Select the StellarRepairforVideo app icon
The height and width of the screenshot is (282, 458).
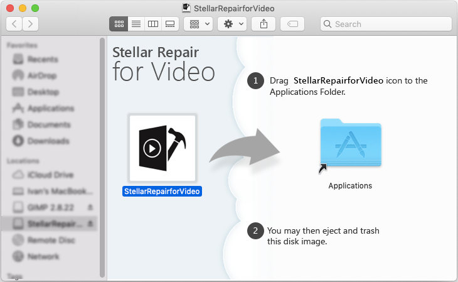tap(162, 148)
